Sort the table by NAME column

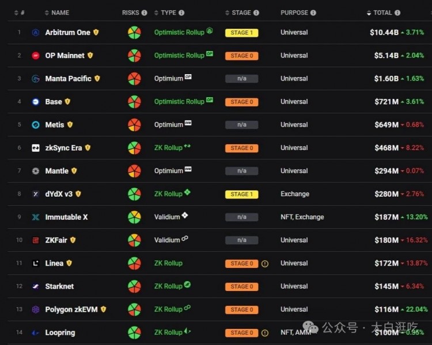click(x=60, y=13)
